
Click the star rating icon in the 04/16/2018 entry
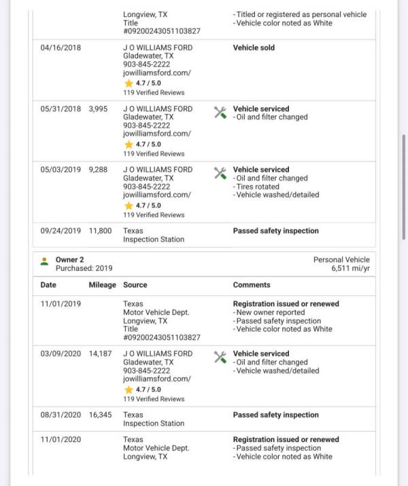click(129, 83)
